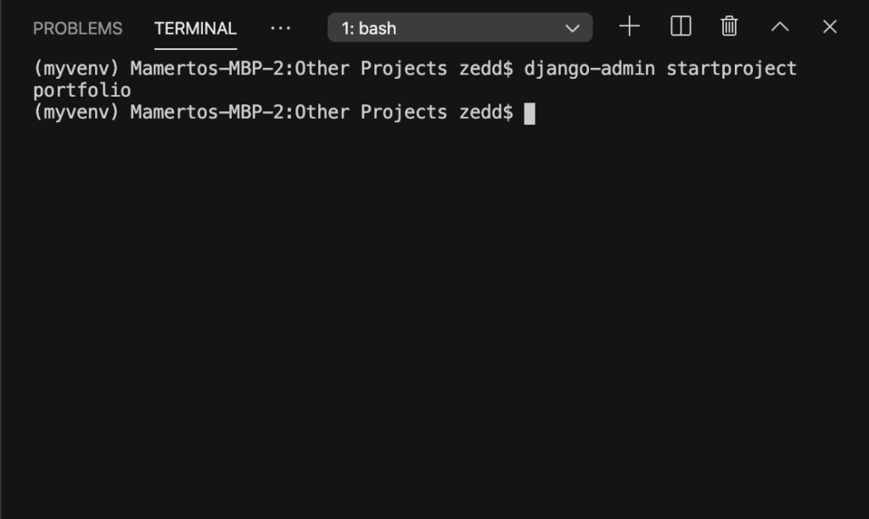This screenshot has width=869, height=519.
Task: Switch to the PROBLEMS tab
Action: click(77, 28)
